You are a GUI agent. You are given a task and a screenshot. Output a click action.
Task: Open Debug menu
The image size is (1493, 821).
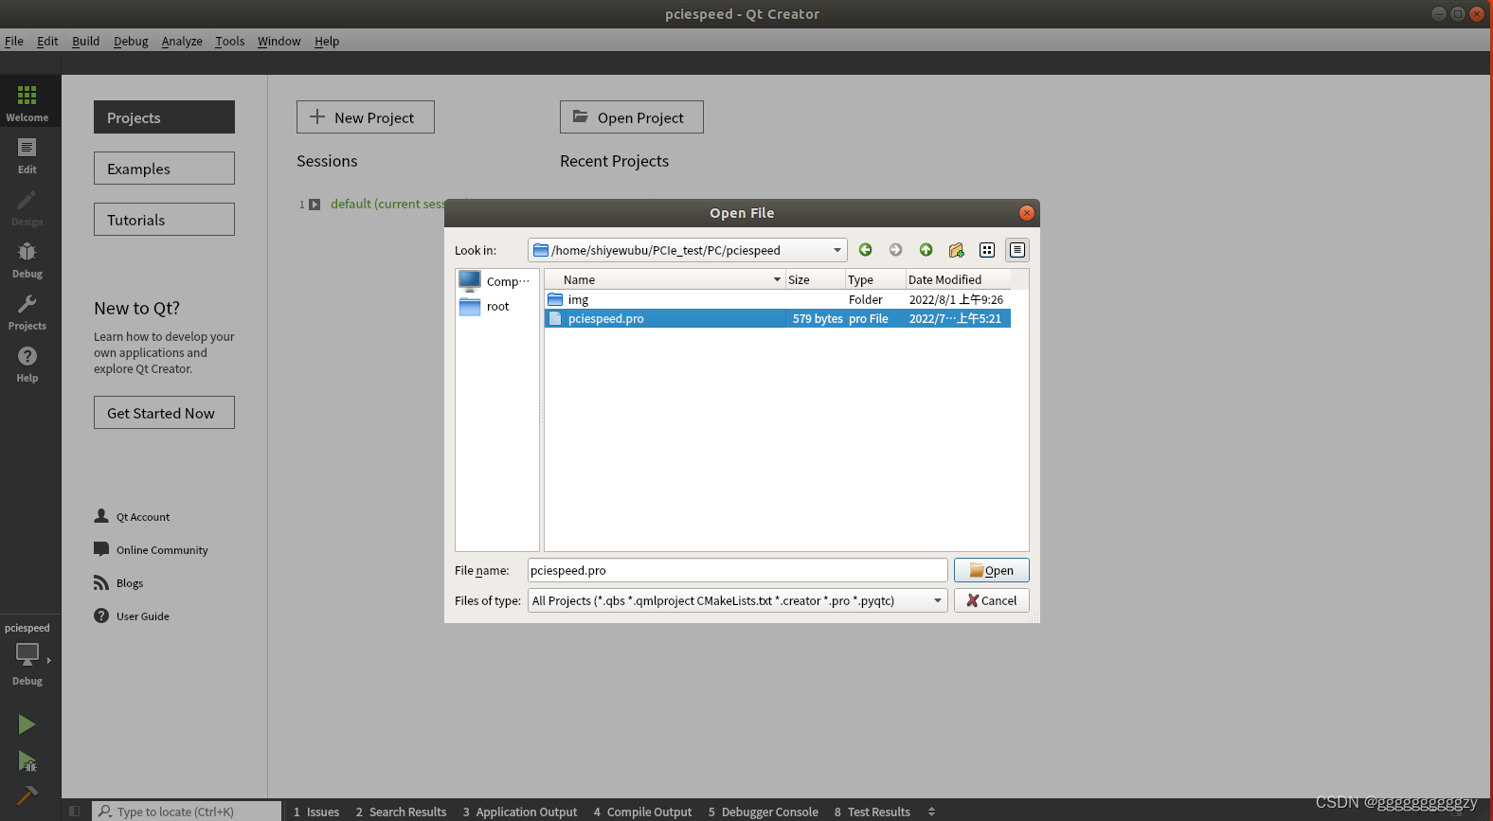coord(131,41)
